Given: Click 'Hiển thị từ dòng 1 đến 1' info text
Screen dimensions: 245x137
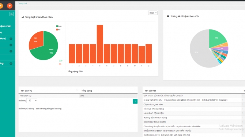Looking at the screenshot, I should point(40,109).
